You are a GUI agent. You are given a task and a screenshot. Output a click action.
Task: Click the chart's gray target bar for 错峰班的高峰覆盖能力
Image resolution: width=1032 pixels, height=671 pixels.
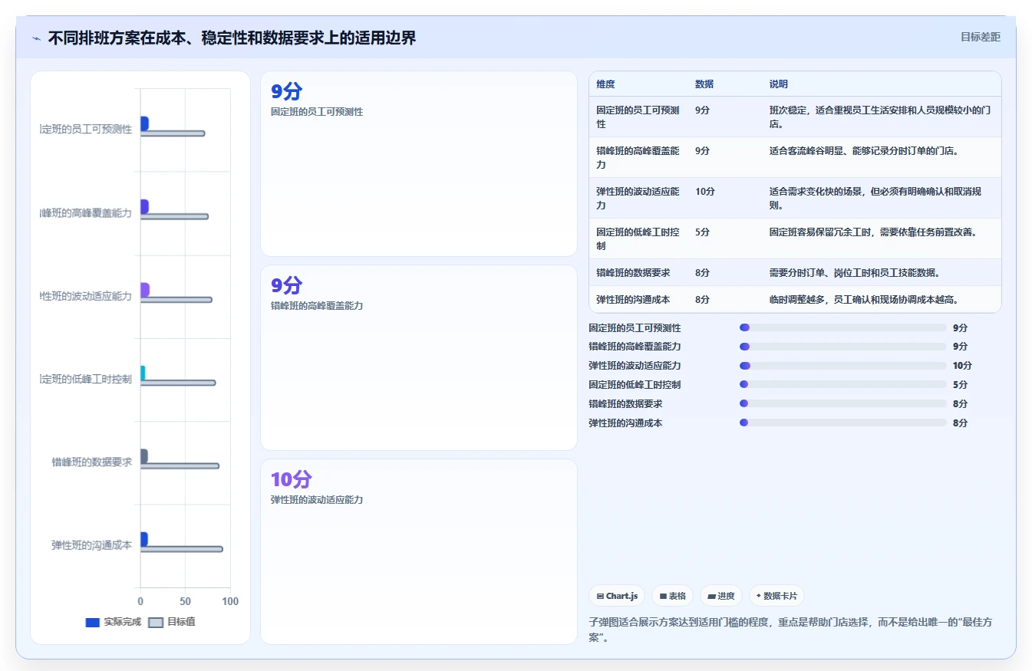174,216
